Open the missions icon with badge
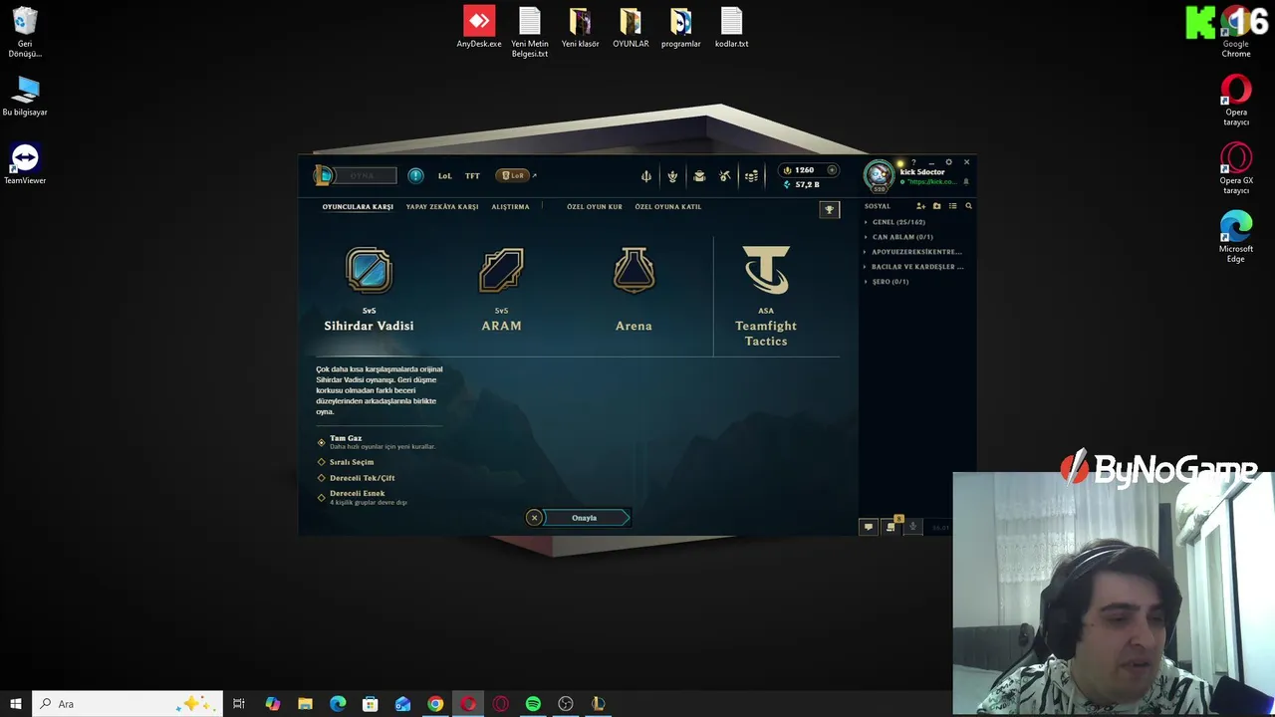The width and height of the screenshot is (1275, 717). [x=891, y=527]
